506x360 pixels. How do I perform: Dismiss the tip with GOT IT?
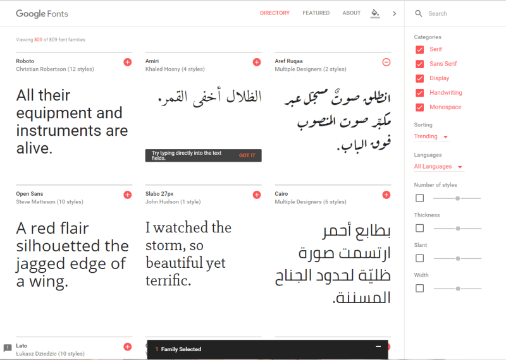pyautogui.click(x=247, y=155)
